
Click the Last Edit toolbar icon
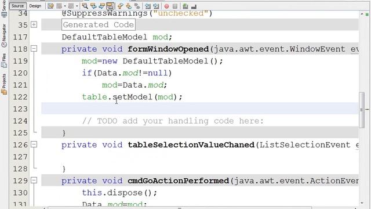[x=50, y=6]
